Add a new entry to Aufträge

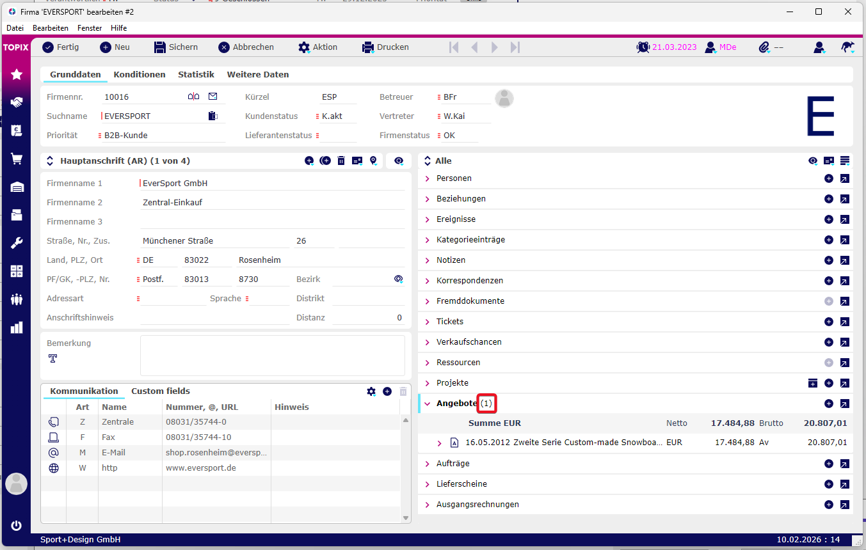pyautogui.click(x=829, y=464)
